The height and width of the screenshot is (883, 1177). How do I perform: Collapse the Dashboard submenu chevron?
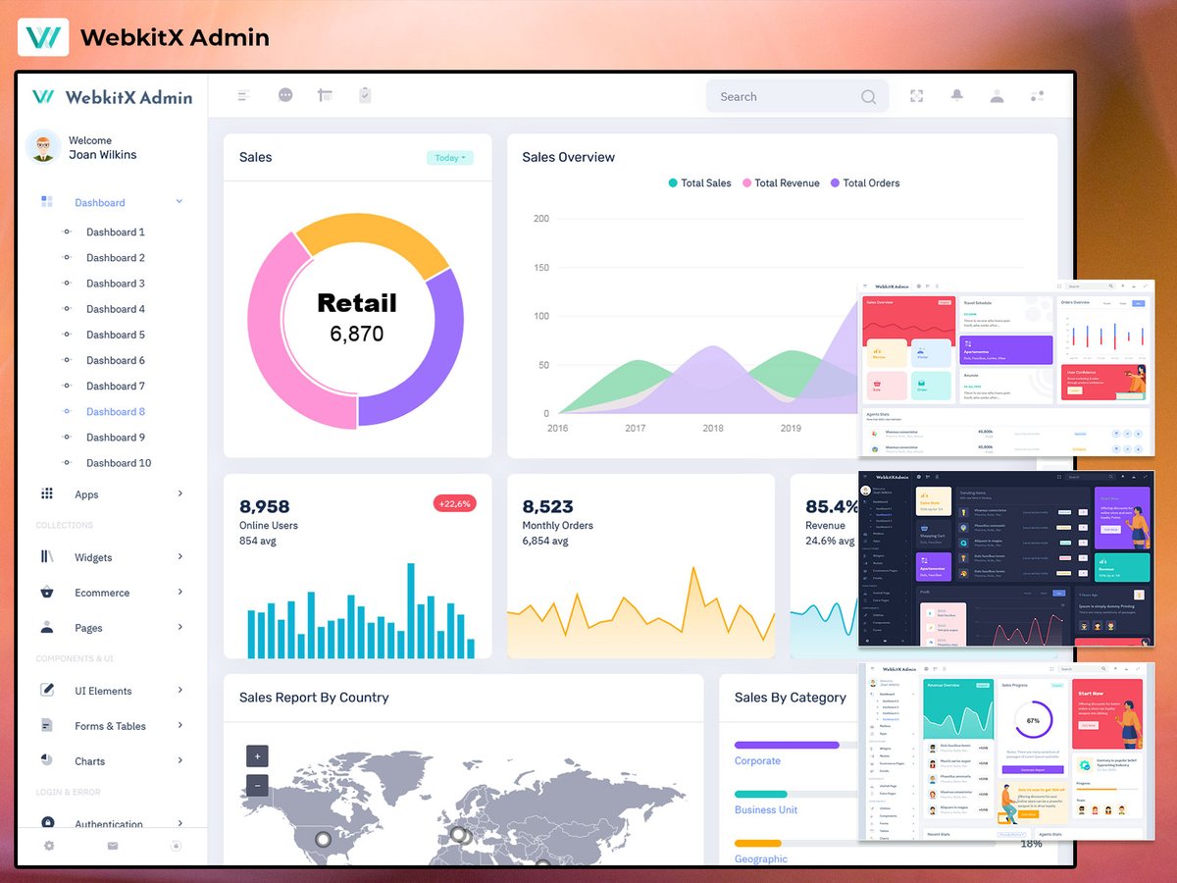179,201
